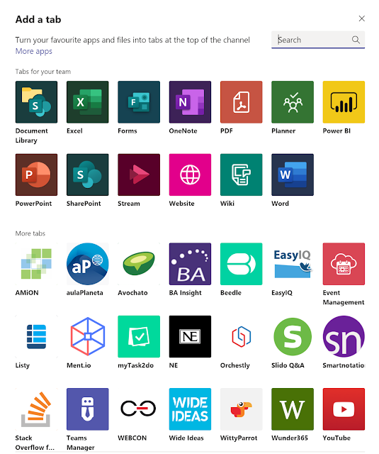Select the Ment.io cube icon
The height and width of the screenshot is (454, 379).
(87, 336)
